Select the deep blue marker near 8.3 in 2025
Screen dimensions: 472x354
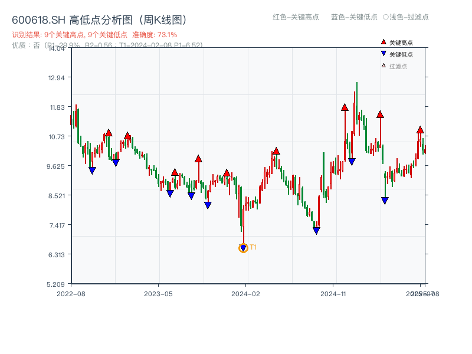pyautogui.click(x=385, y=199)
